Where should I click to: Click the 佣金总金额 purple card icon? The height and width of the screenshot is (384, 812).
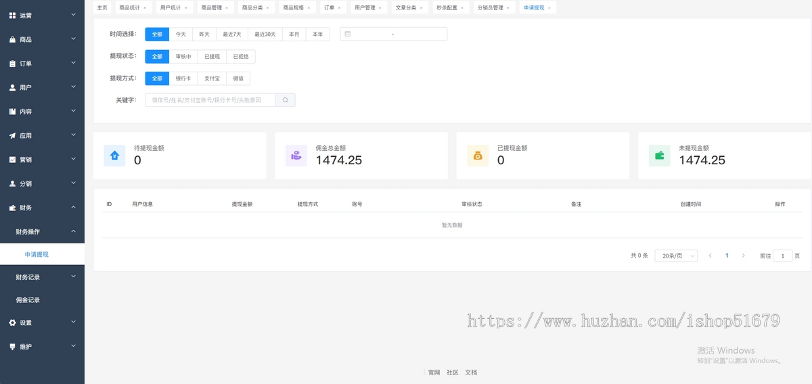296,155
